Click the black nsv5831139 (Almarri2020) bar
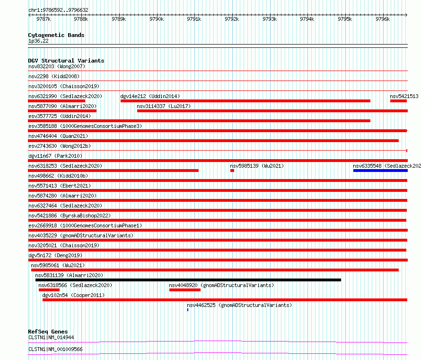Screen dimensions: 421x360 188,280
